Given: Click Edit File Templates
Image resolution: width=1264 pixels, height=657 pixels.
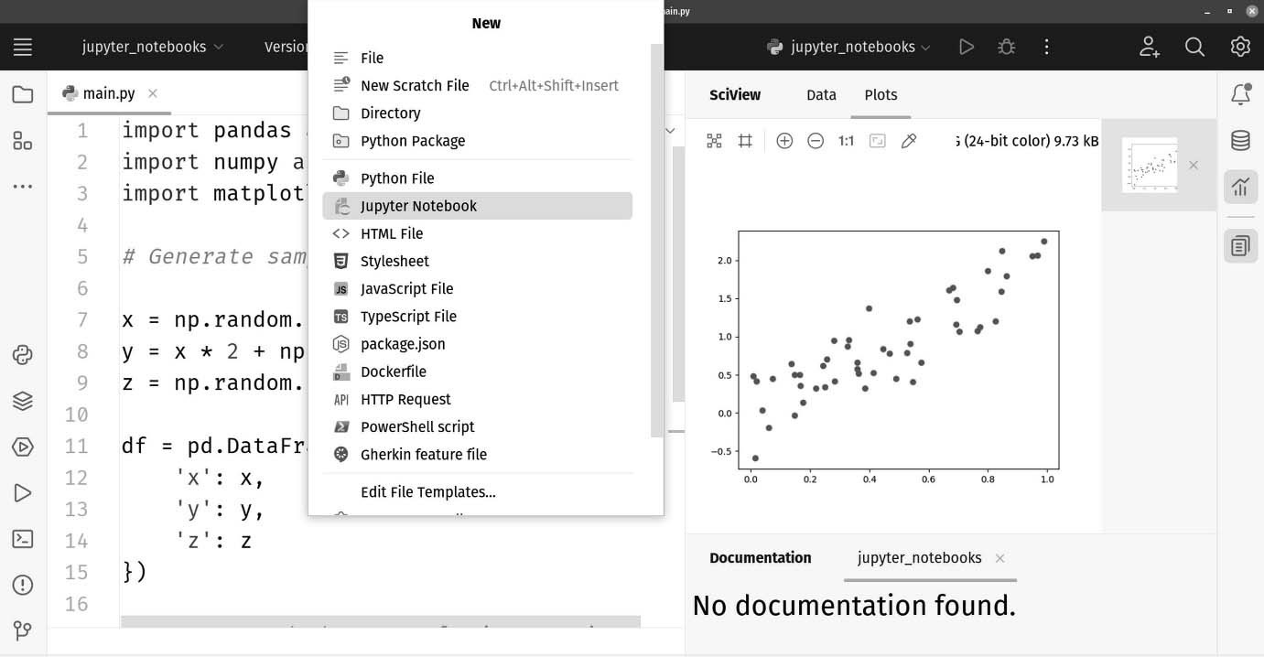Looking at the screenshot, I should pyautogui.click(x=427, y=491).
